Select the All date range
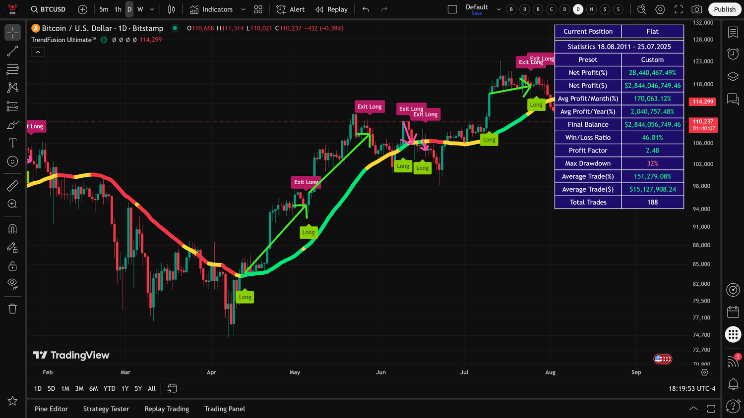Image resolution: width=744 pixels, height=418 pixels. coord(152,389)
